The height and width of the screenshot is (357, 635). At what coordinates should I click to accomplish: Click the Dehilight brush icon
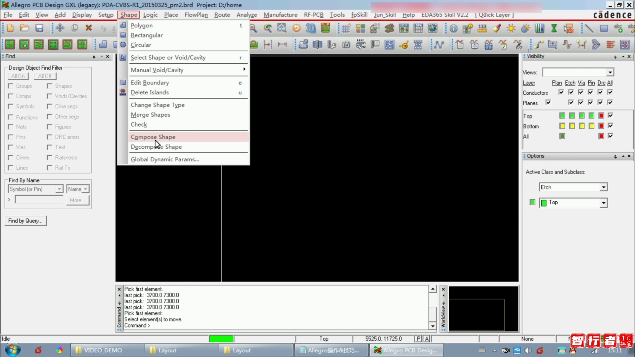[x=497, y=28]
